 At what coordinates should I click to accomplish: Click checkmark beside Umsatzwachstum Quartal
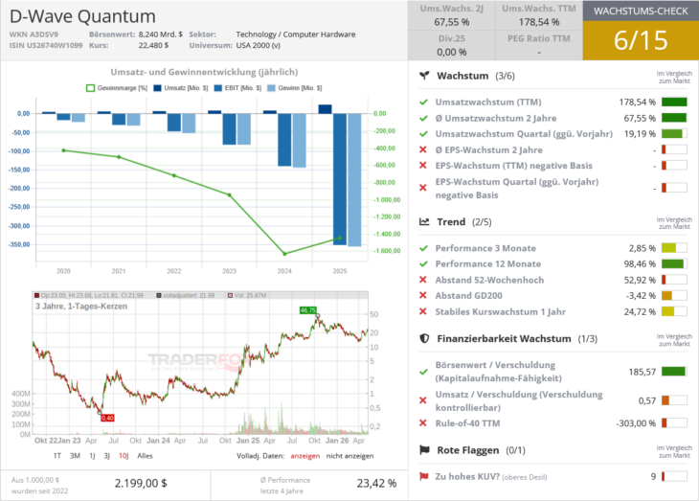423,134
